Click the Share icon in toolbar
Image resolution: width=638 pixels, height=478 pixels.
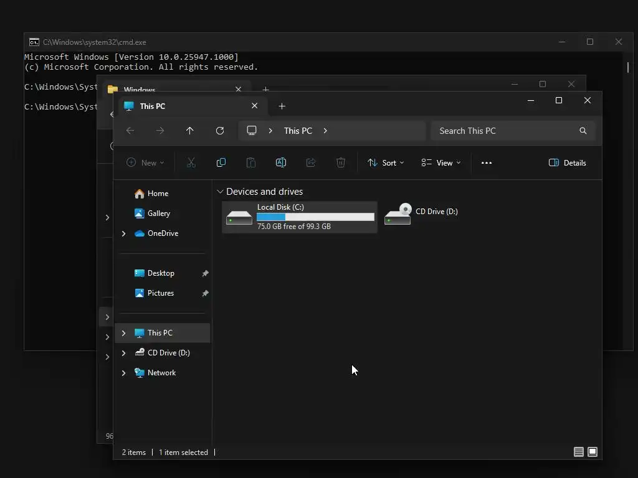[x=311, y=162]
